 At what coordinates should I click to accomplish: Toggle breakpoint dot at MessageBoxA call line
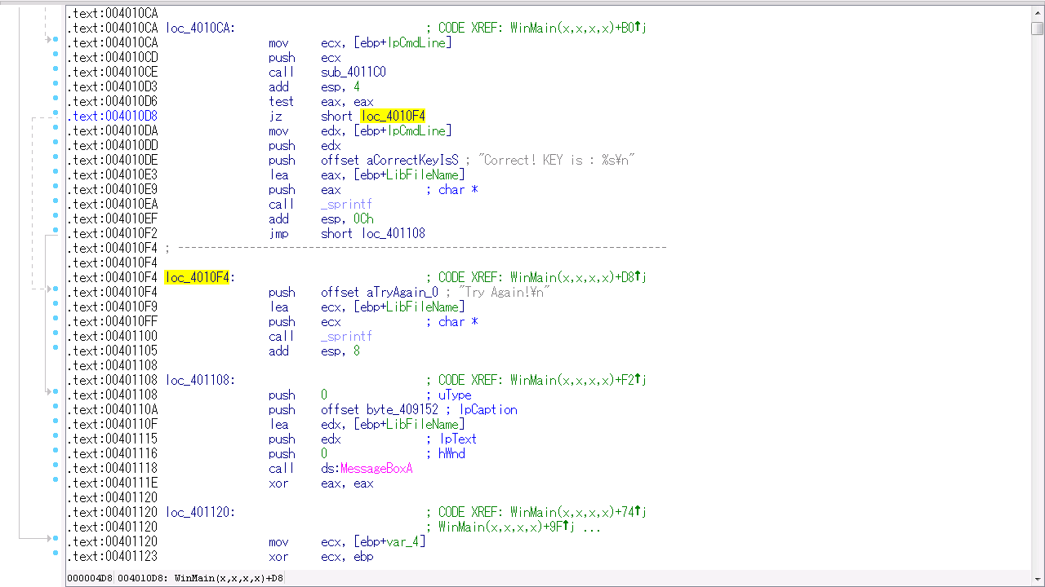coord(56,468)
